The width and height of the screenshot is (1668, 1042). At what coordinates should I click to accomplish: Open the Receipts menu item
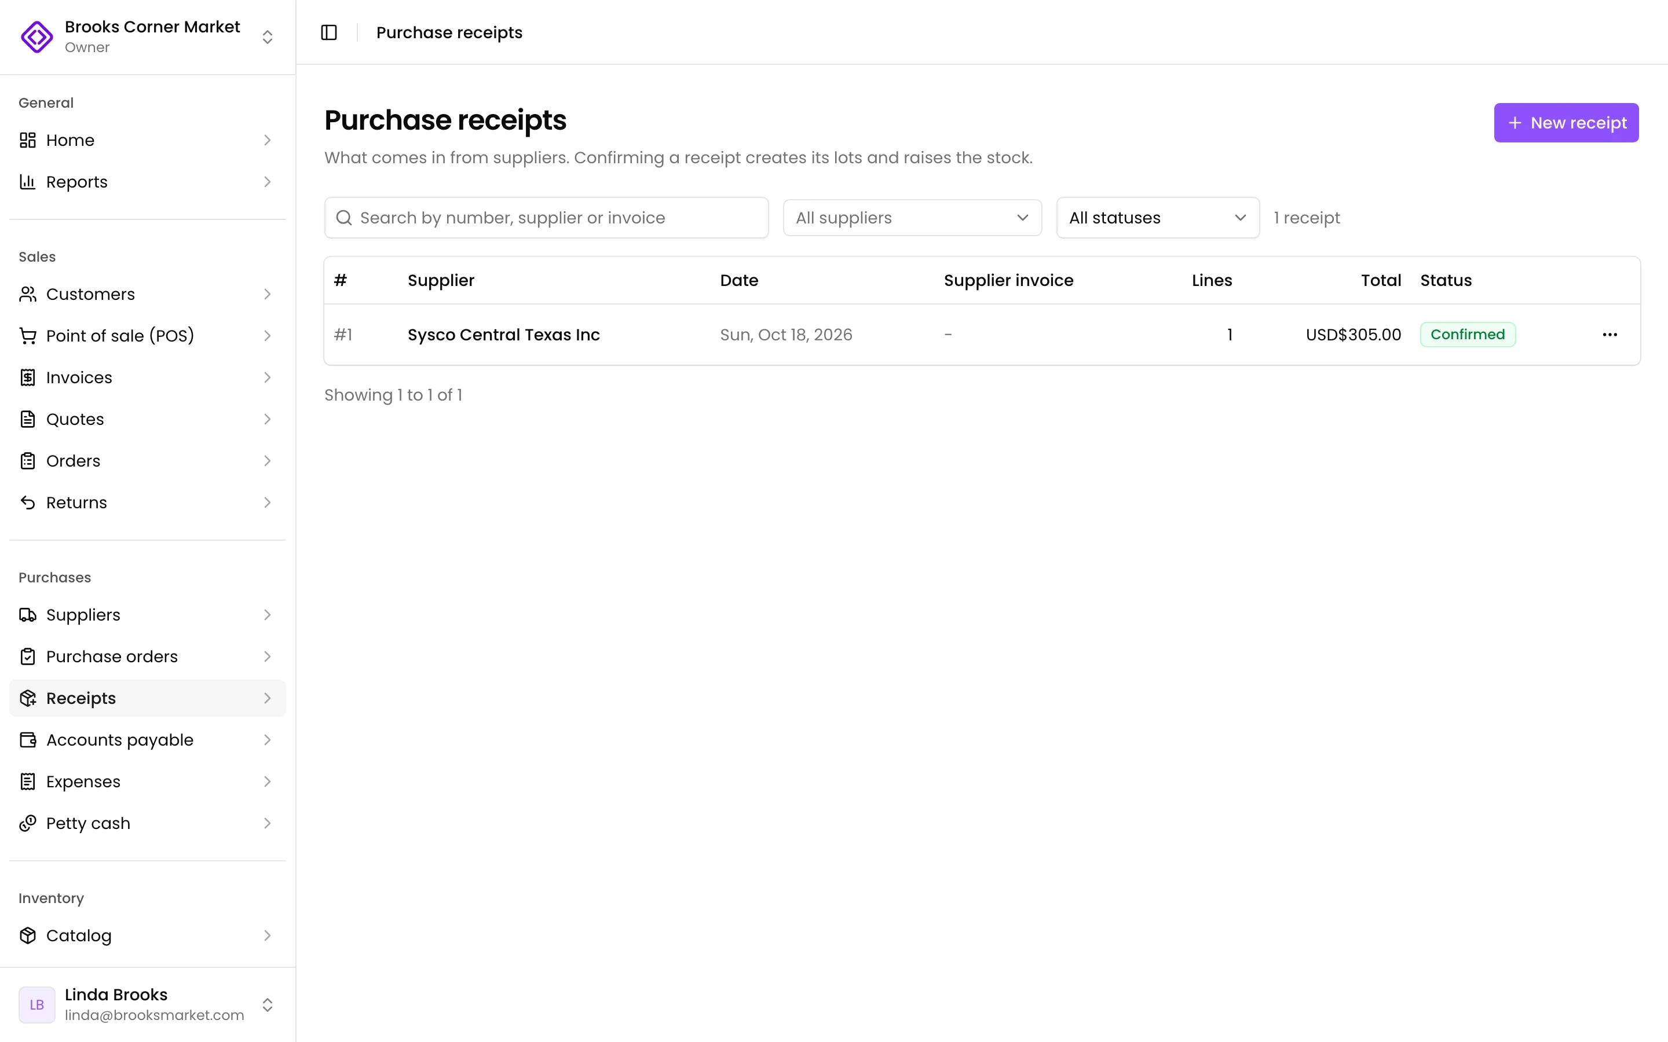(x=148, y=698)
